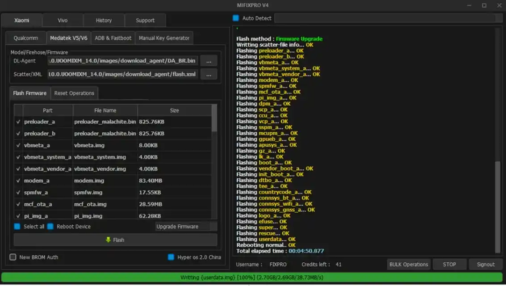Click the green userdata.img progress bar
The image size is (506, 286).
252,277
